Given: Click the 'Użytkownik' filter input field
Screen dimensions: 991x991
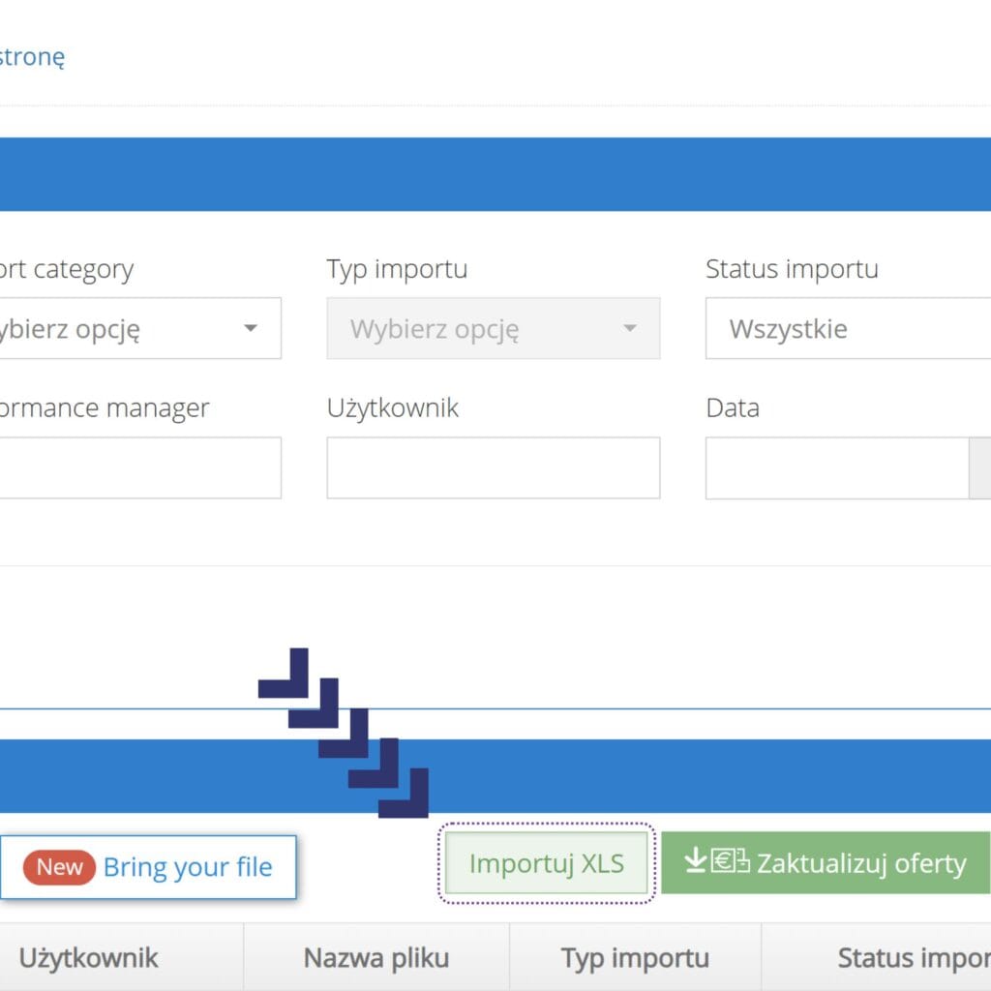Looking at the screenshot, I should 493,467.
